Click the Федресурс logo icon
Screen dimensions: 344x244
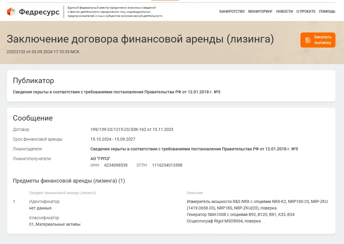click(x=11, y=12)
